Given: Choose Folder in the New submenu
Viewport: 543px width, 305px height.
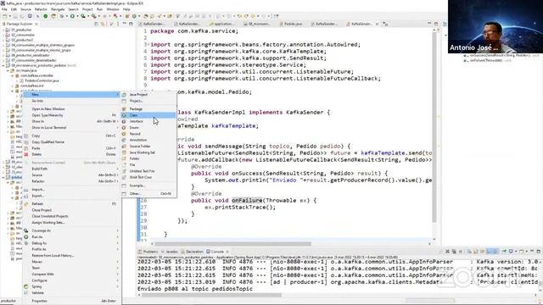Looking at the screenshot, I should click(x=149, y=158).
